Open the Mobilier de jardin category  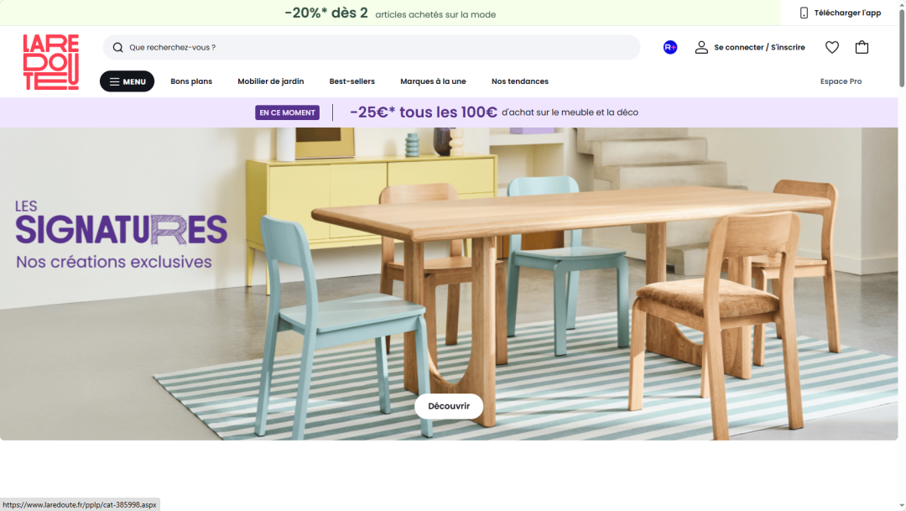[x=270, y=81]
